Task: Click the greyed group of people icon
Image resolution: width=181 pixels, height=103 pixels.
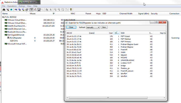Action: pos(47,10)
